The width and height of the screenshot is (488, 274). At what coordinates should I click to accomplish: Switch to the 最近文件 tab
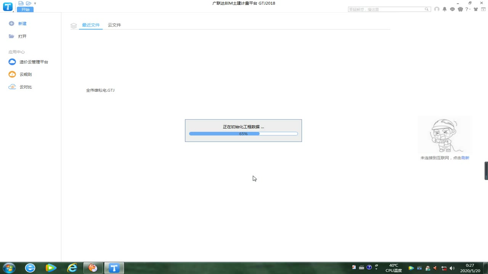click(x=91, y=25)
